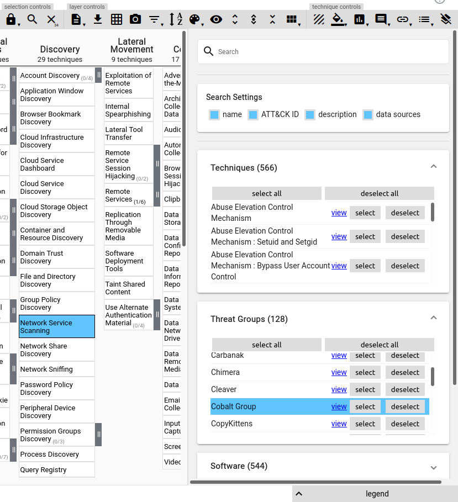458x502 pixels.
Task: Click deselect all under Techniques
Action: (379, 193)
